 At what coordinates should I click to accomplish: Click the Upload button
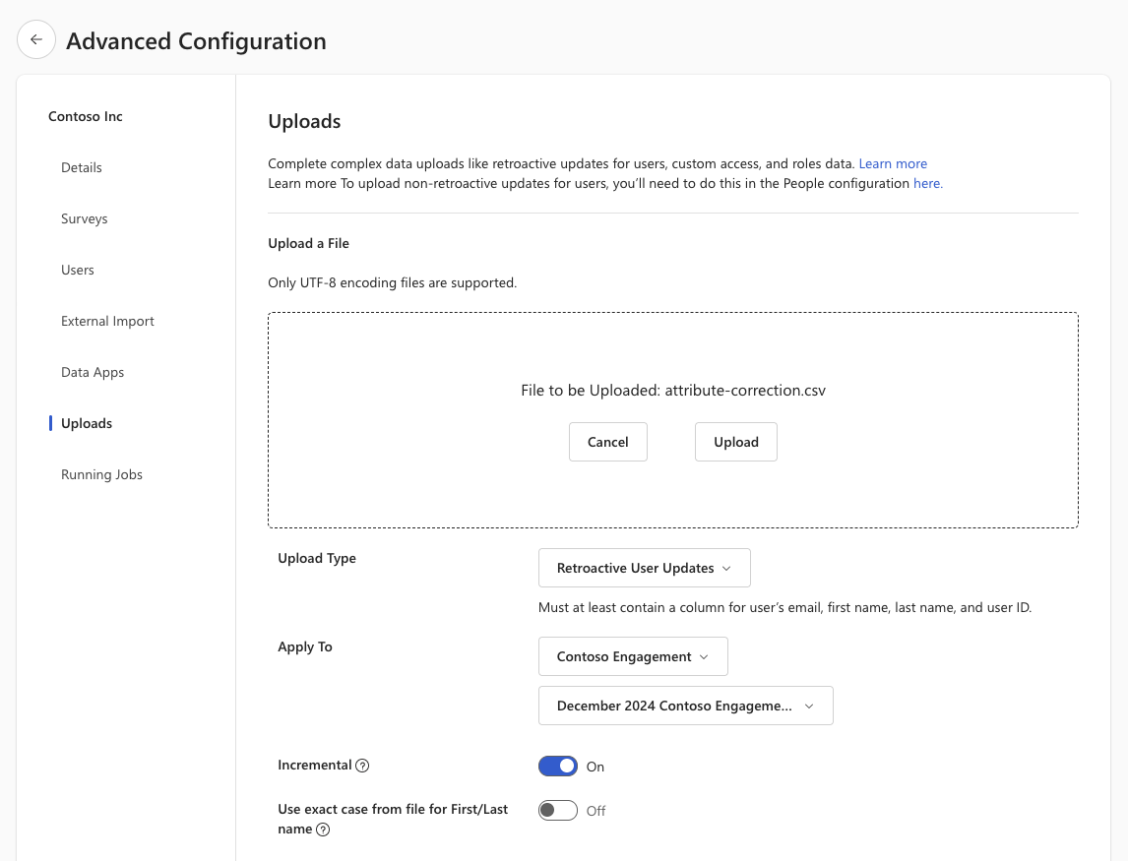[x=736, y=442]
